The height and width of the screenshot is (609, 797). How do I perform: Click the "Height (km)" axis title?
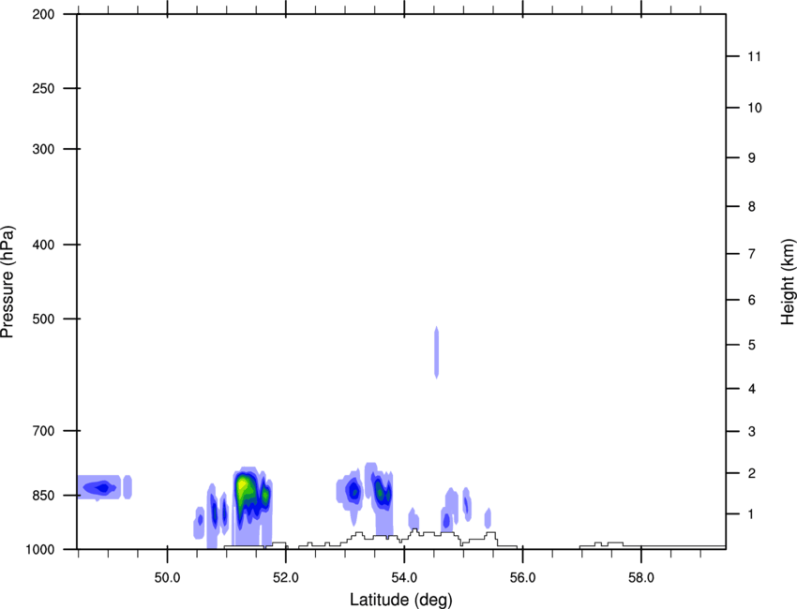[788, 282]
